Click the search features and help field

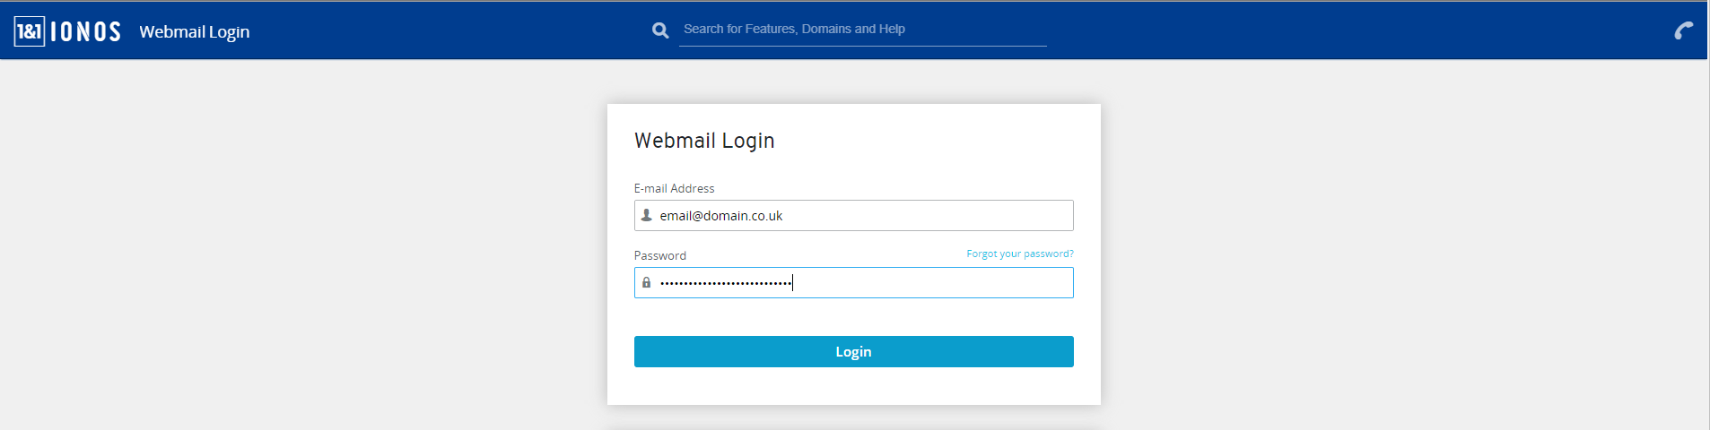862,30
